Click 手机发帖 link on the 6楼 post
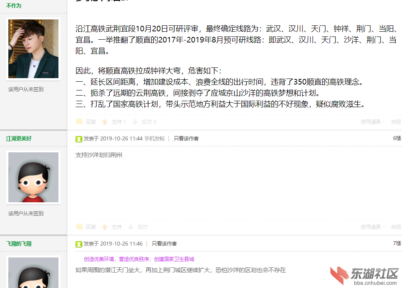This screenshot has height=288, width=402. click(x=154, y=138)
